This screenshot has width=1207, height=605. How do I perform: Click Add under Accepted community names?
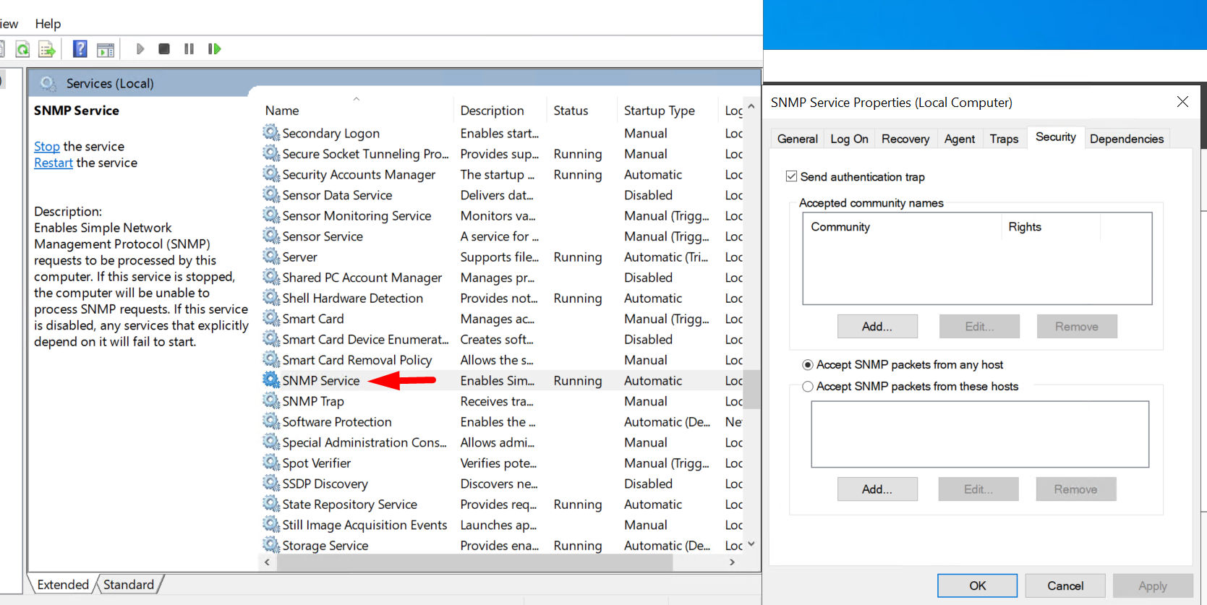coord(877,327)
